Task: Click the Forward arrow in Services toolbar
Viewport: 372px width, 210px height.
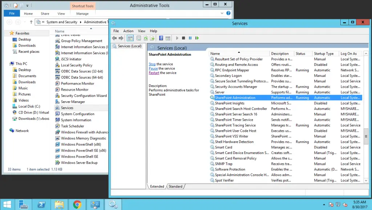Action: [121, 38]
